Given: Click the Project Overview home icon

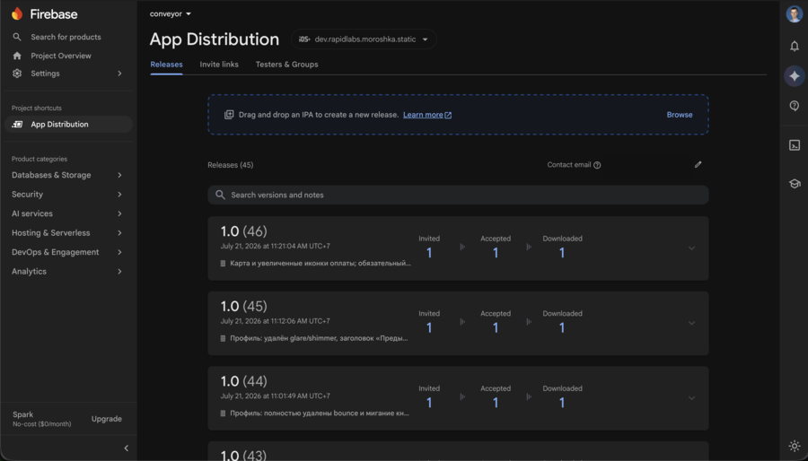Looking at the screenshot, I should [17, 56].
